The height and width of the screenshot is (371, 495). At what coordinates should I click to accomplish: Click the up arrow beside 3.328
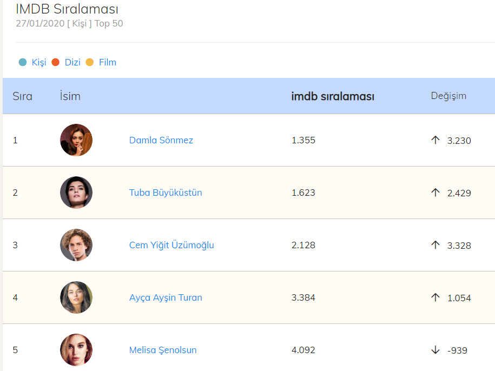pyautogui.click(x=435, y=245)
